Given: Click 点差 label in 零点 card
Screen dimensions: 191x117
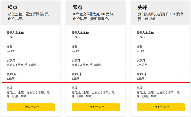Looking at the screenshot, I should click(74, 46).
